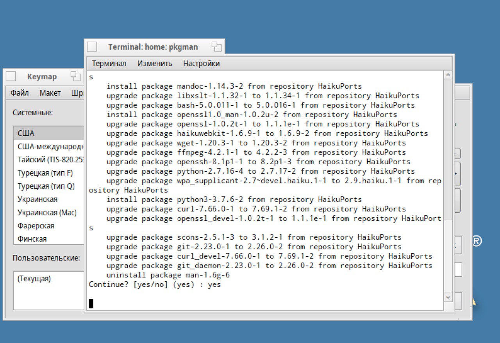500x343 pixels.
Task: Select Турецкая (тип F) layout
Action: 49,173
